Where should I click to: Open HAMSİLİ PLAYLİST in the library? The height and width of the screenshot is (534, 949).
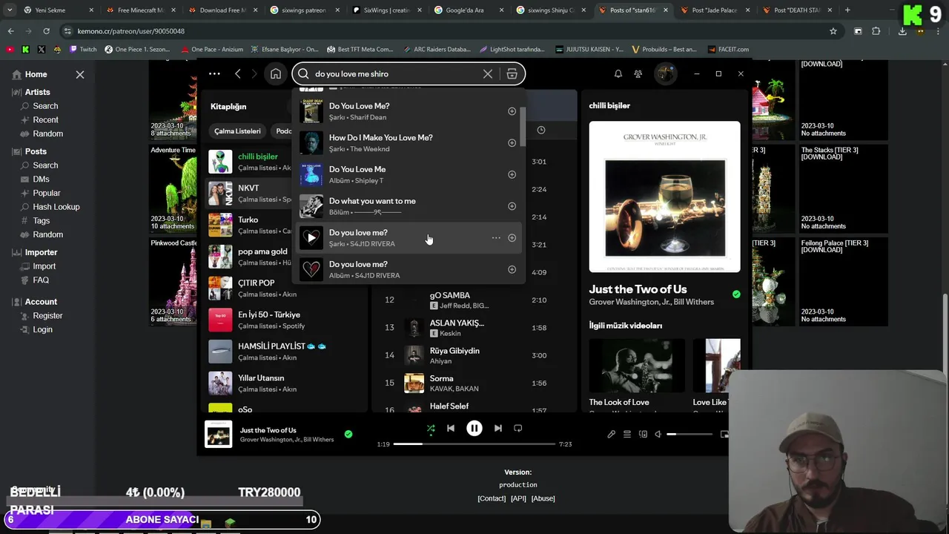[x=285, y=352]
